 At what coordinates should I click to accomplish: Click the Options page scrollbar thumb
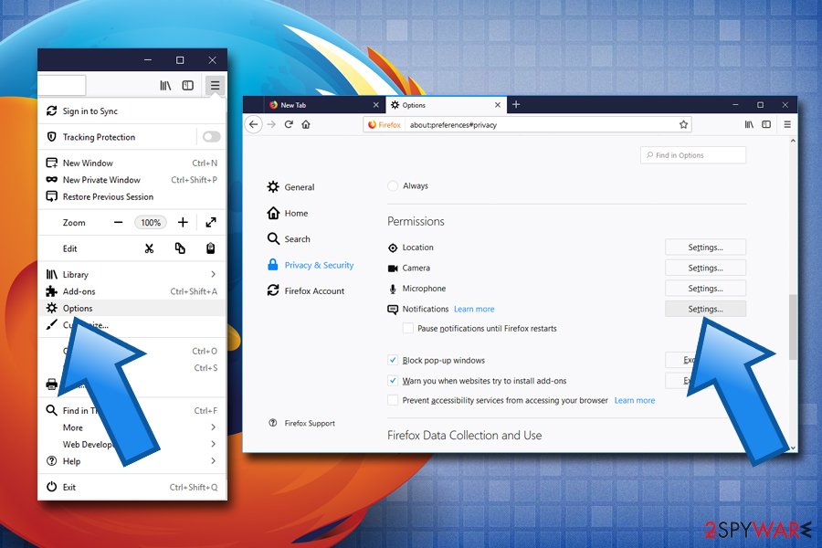click(x=793, y=327)
